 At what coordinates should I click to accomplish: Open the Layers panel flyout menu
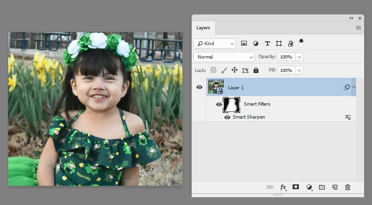359,28
